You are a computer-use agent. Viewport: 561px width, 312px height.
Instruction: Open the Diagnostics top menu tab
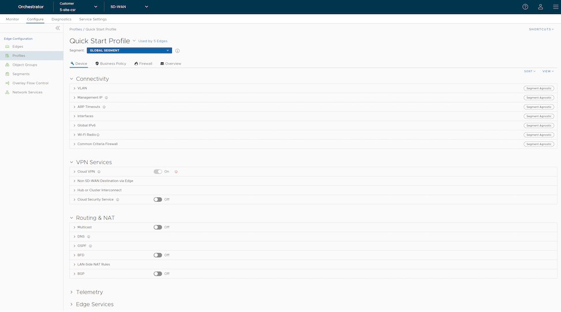click(x=61, y=19)
